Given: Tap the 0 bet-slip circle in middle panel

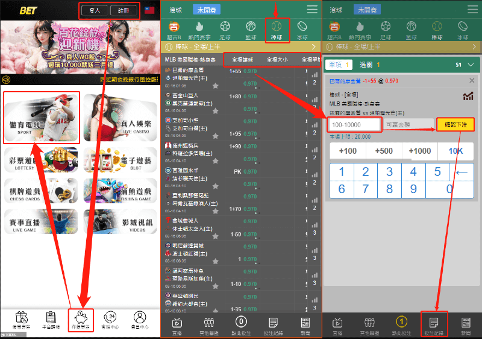Looking at the screenshot, I should click(x=241, y=322).
